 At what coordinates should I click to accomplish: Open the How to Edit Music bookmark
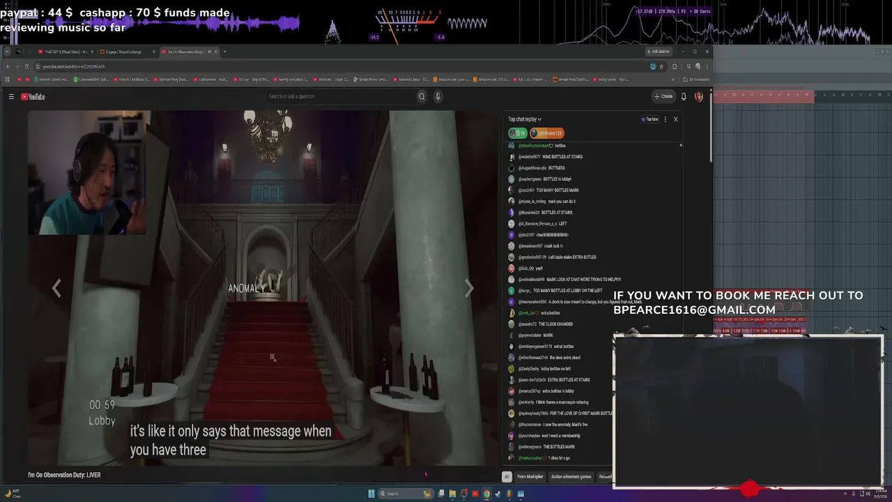pos(132,79)
